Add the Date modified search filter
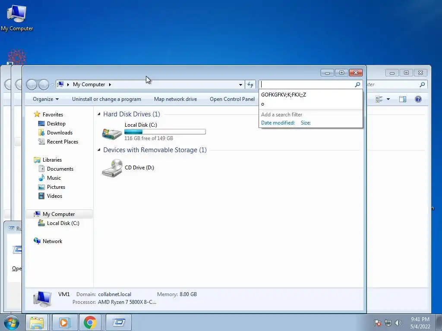442x331 pixels. click(278, 123)
